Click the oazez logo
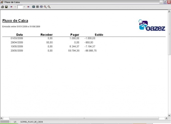 tap(152, 25)
